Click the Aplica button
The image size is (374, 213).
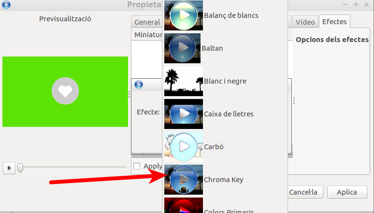pyautogui.click(x=347, y=192)
